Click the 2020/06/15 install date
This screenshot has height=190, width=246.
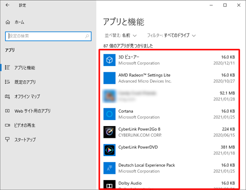pyautogui.click(x=224, y=135)
